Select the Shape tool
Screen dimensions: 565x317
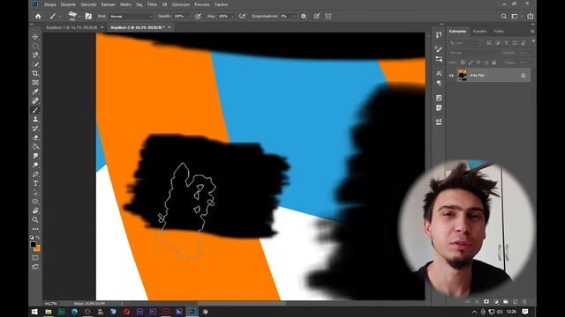tap(35, 202)
